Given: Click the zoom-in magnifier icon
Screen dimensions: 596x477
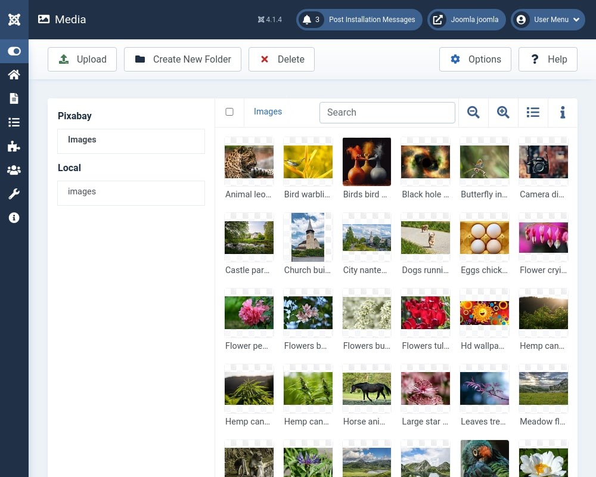Looking at the screenshot, I should coord(503,112).
